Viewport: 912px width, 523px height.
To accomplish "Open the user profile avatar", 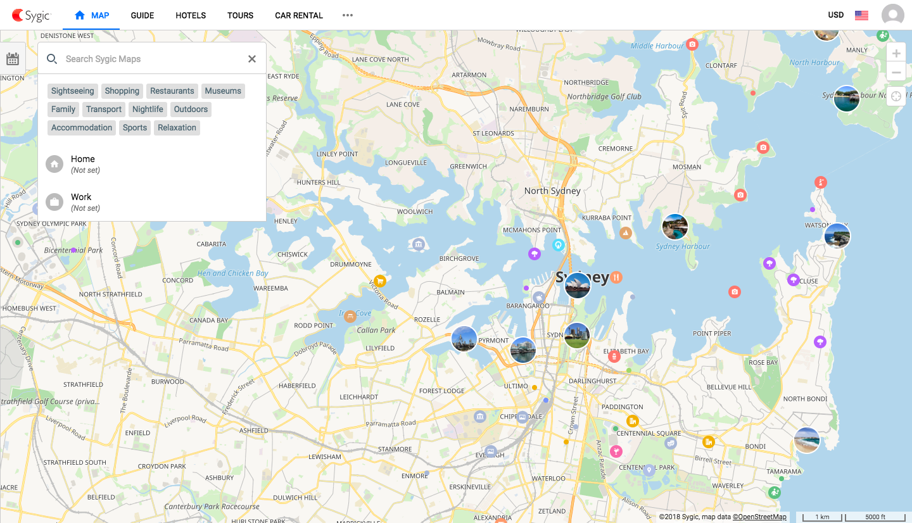I will 893,15.
